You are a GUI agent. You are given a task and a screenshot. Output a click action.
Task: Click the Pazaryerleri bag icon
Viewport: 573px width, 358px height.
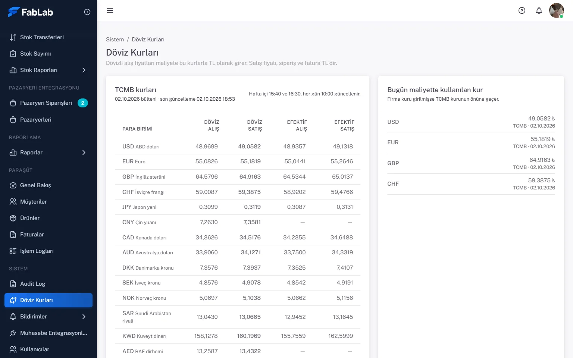13,120
